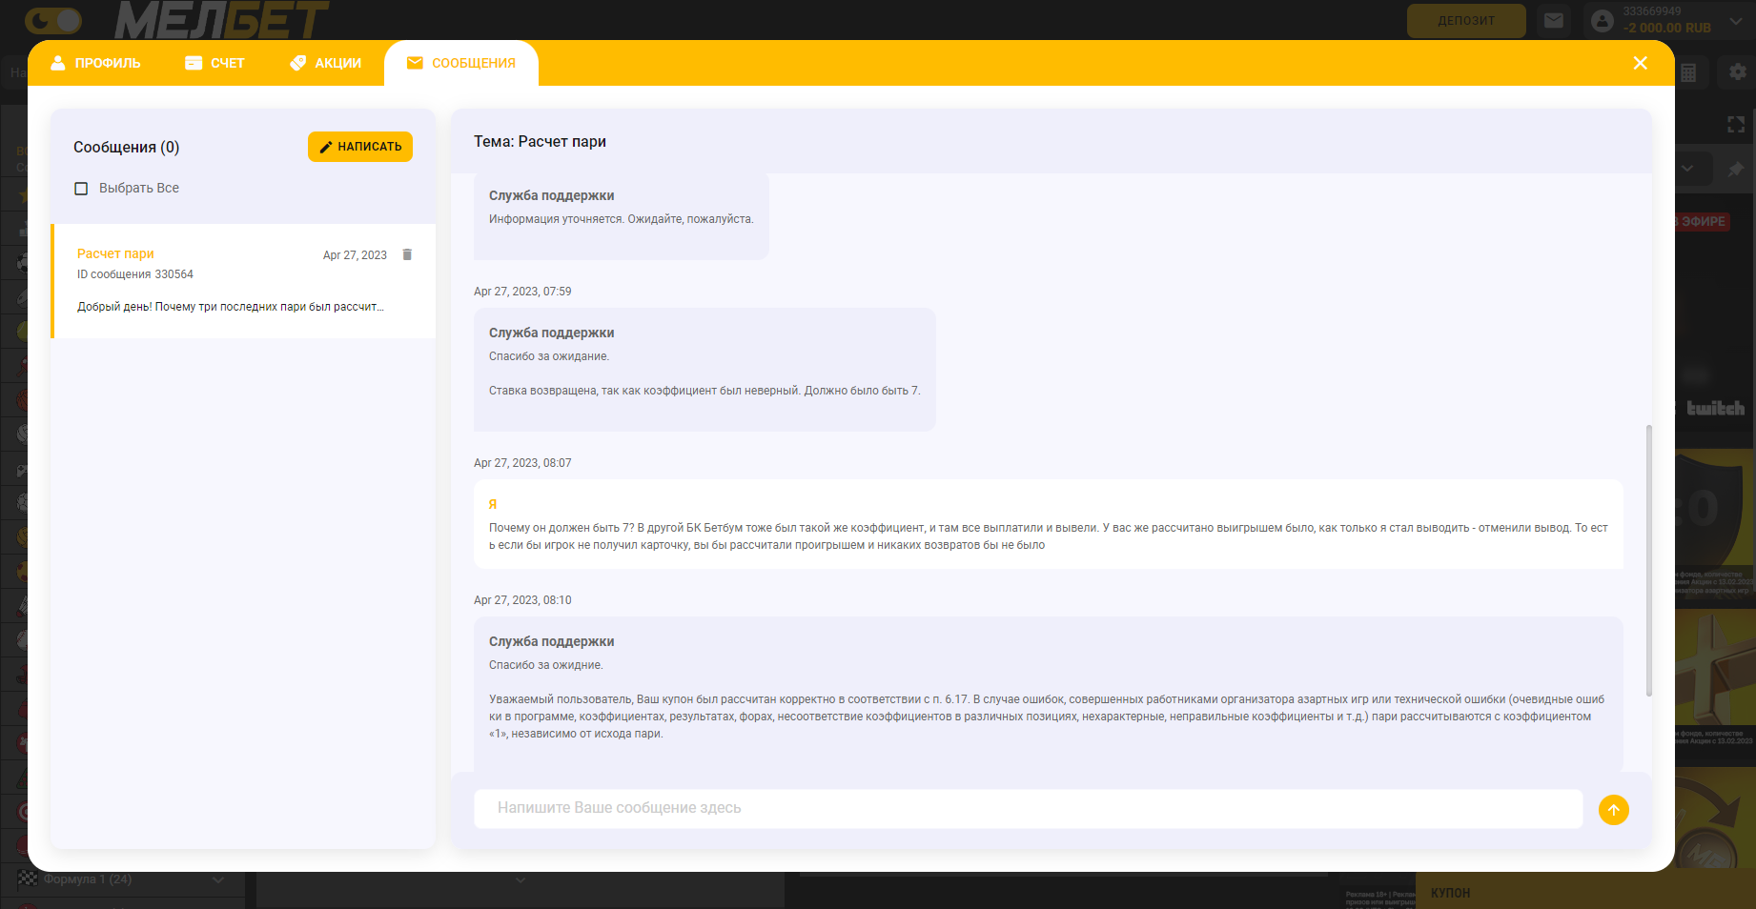Send message with the arrow-up button
Viewport: 1756px width, 909px height.
(1613, 809)
